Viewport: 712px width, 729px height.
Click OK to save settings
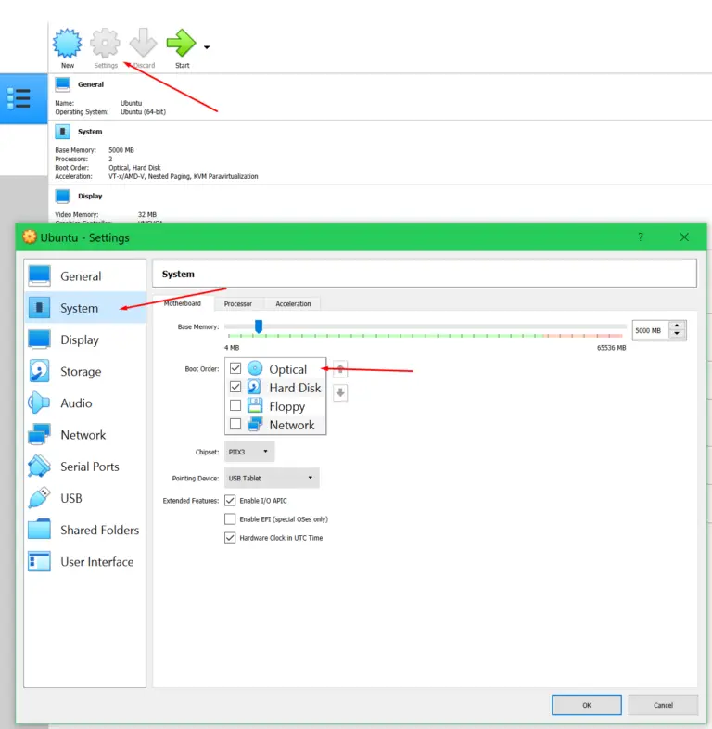click(x=587, y=705)
